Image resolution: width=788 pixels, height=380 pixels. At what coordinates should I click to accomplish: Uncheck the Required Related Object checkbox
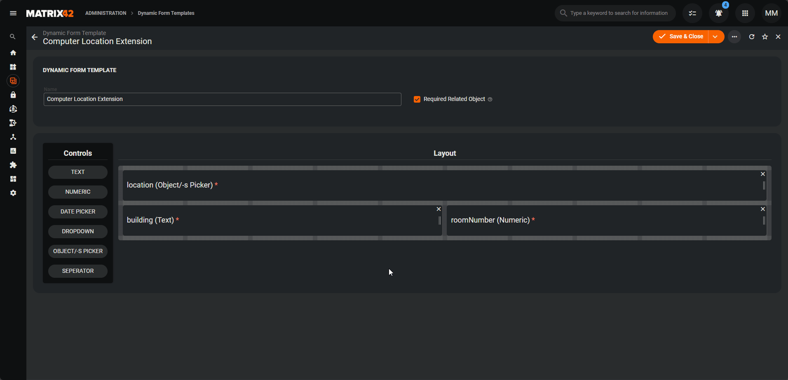coord(417,99)
